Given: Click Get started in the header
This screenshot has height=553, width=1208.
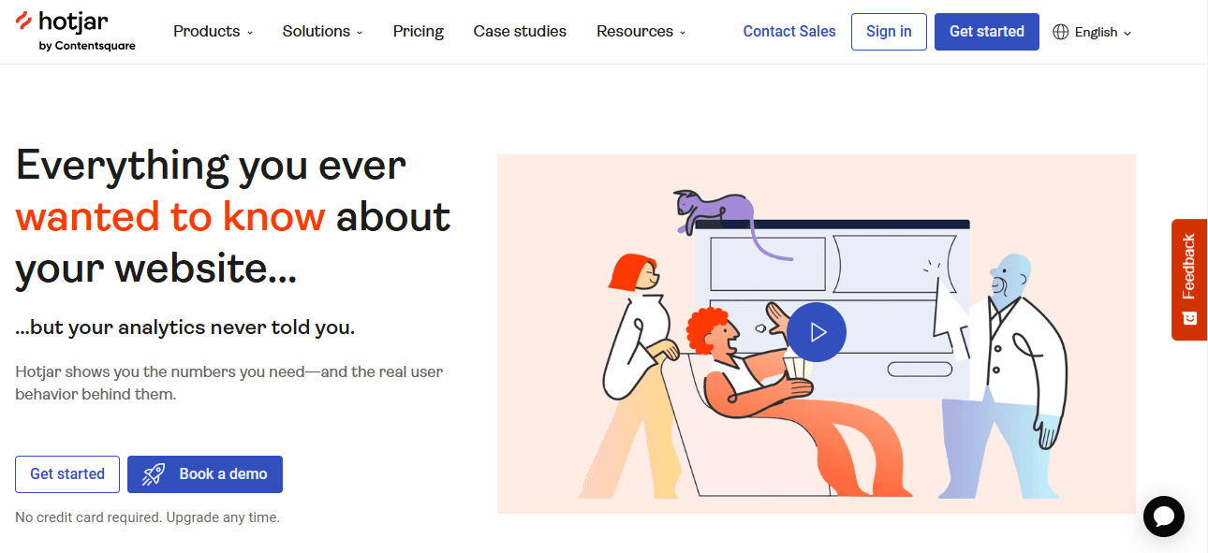Looking at the screenshot, I should coord(987,32).
